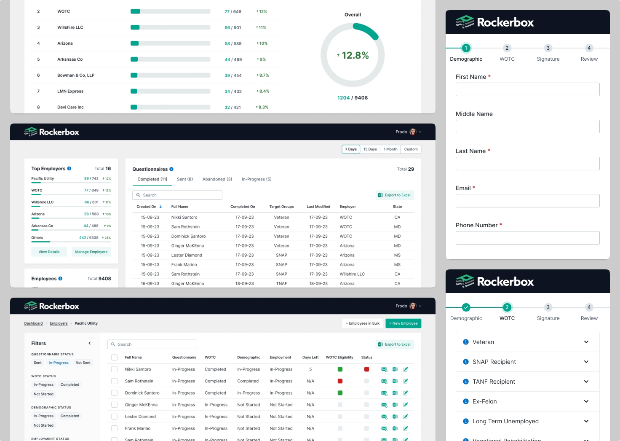
Task: Switch to the Abandoned (3) tab
Action: 217,179
